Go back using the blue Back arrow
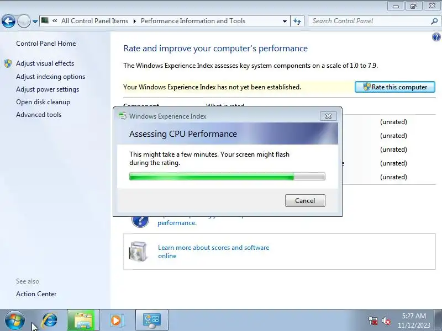 pos(8,21)
